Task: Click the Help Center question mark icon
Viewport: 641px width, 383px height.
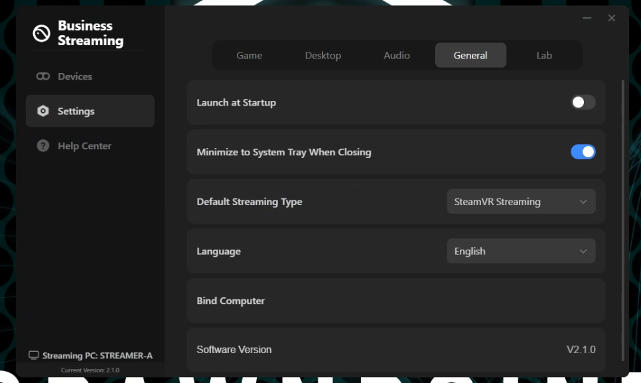Action: [43, 146]
